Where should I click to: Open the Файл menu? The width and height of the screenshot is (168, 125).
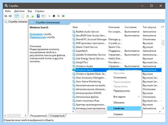(x=8, y=11)
